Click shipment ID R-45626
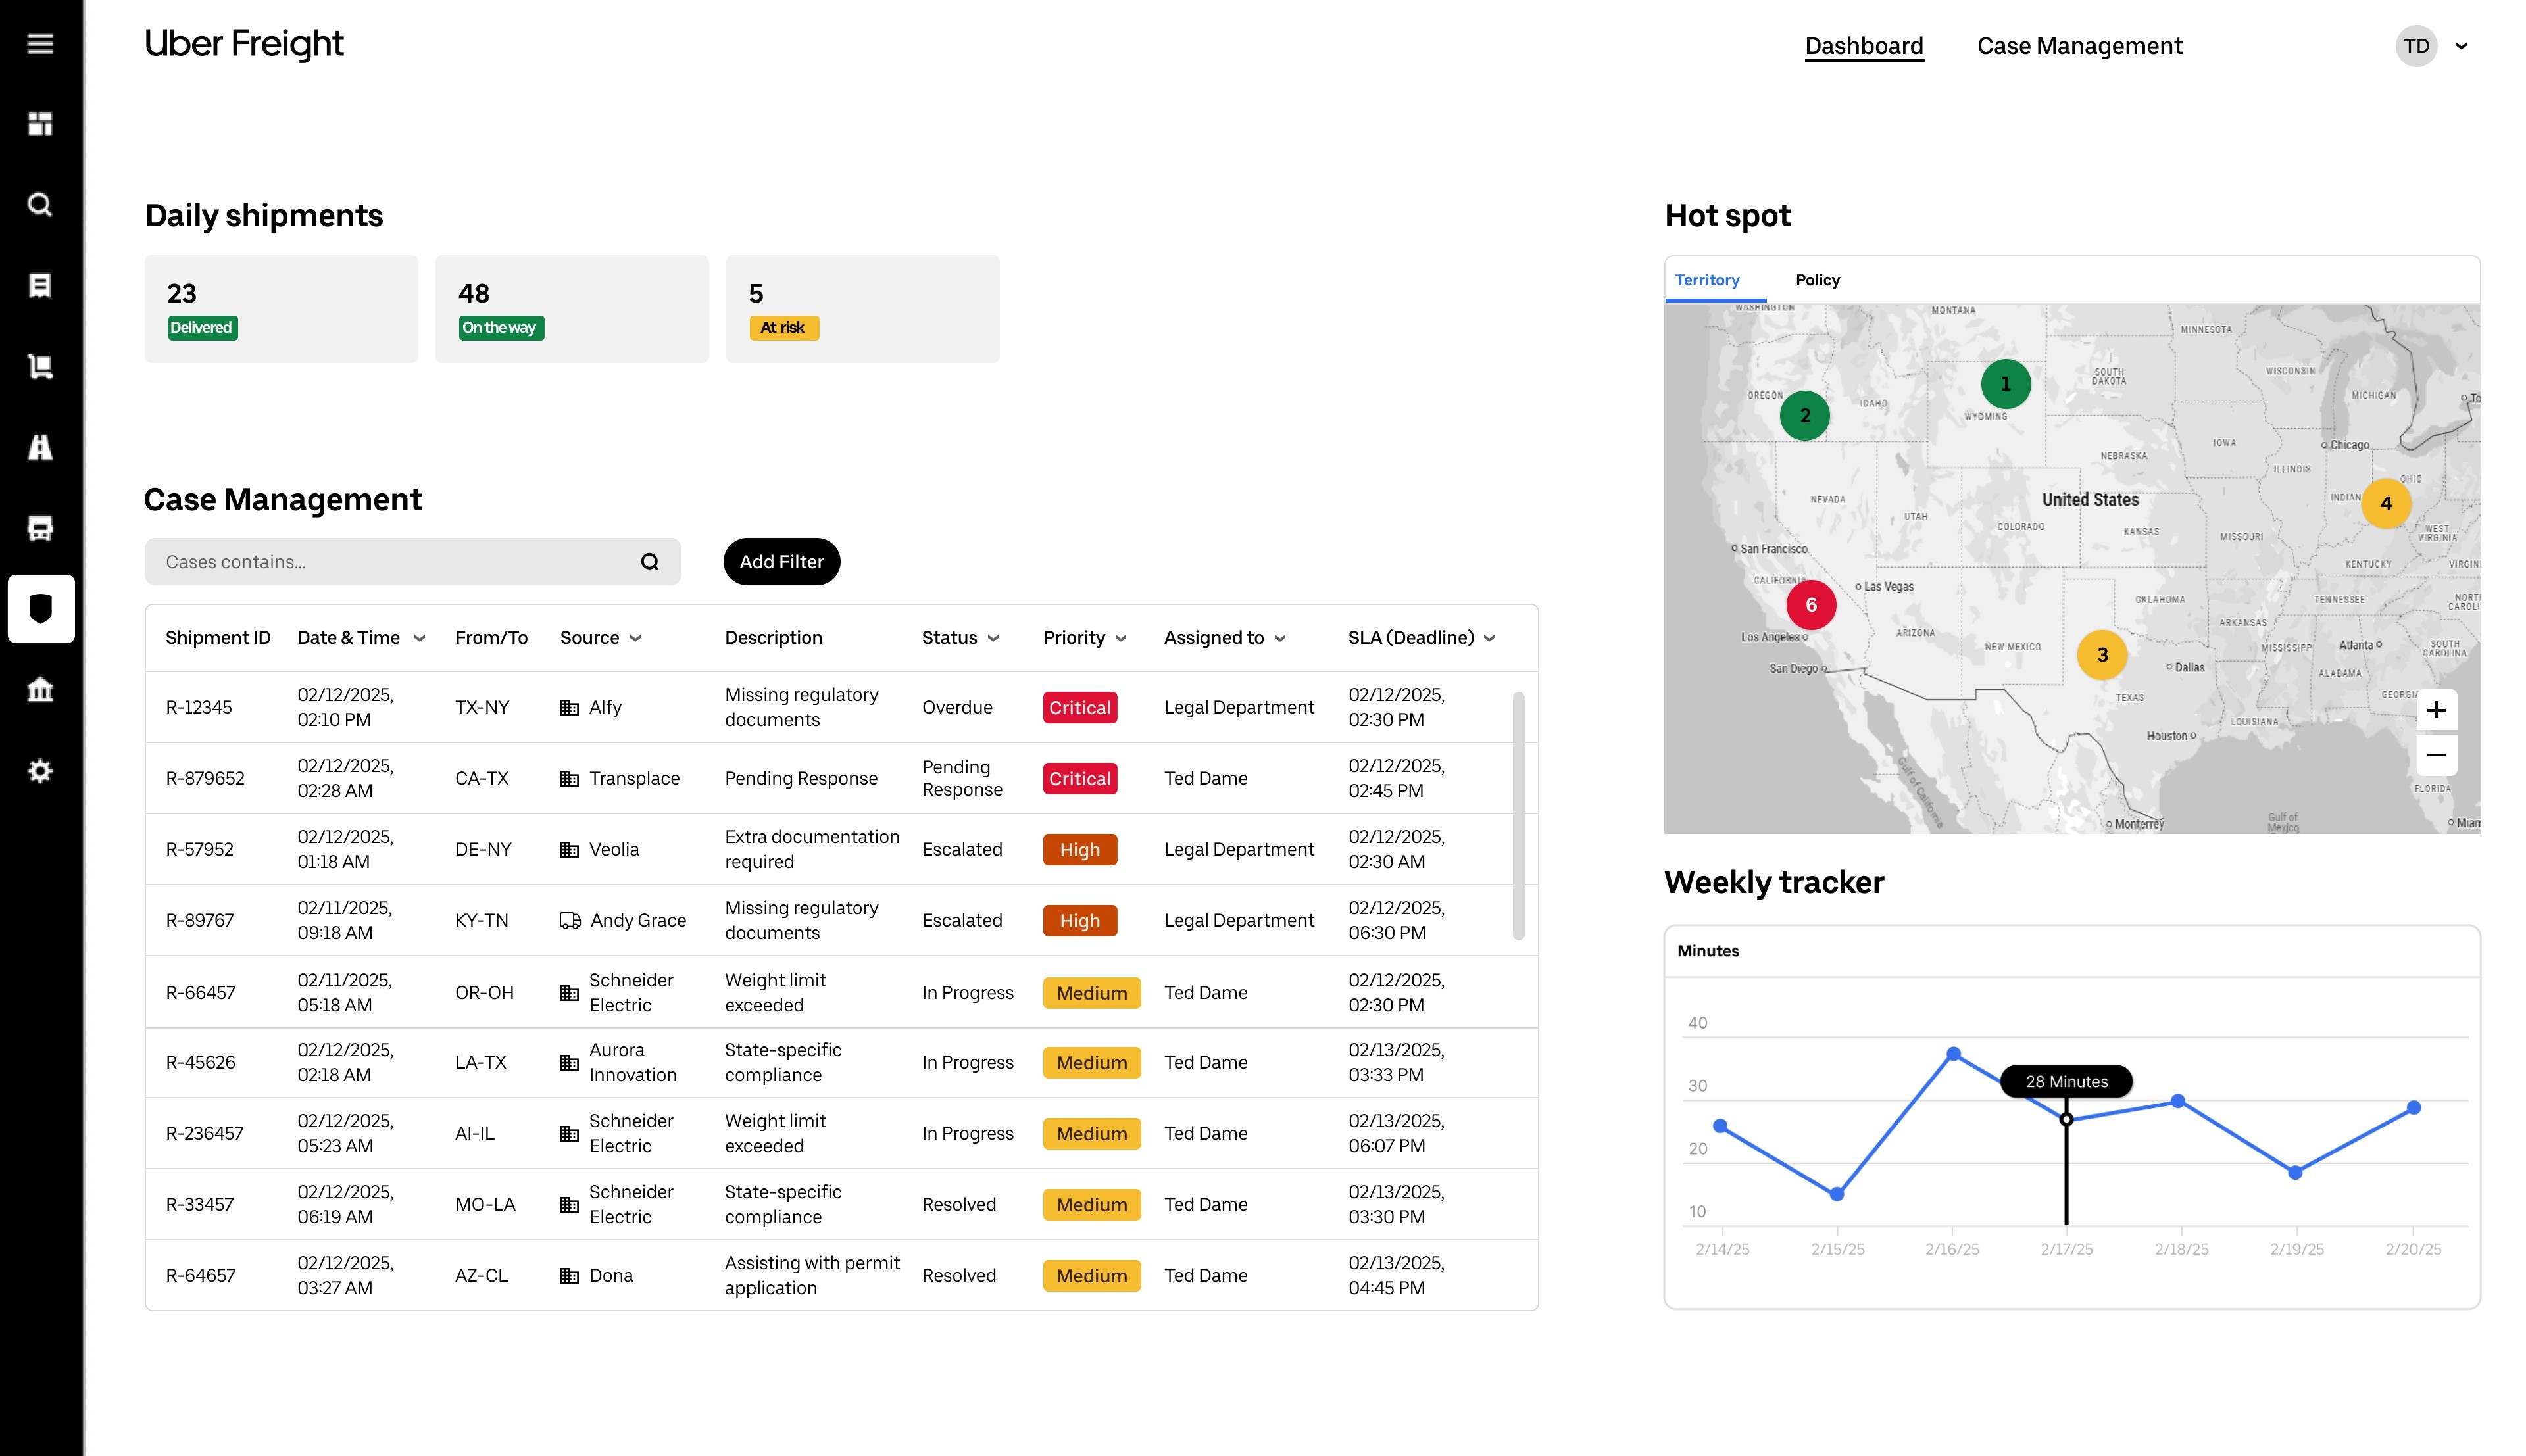 click(200, 1062)
